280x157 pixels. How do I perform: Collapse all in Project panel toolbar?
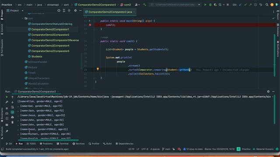point(69,10)
